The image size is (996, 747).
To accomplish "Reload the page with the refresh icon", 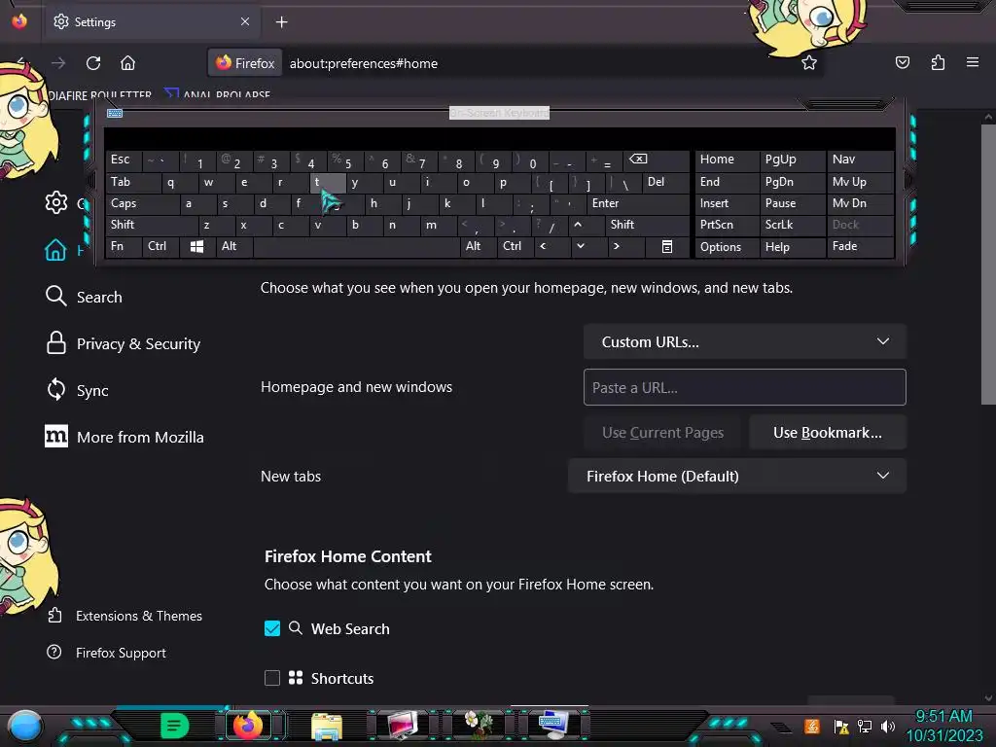I will [x=93, y=63].
